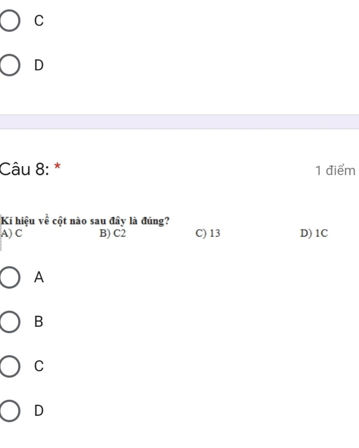Image resolution: width=359 pixels, height=448 pixels.
Task: Click the letter label D under Câu 8
Action: 39,411
